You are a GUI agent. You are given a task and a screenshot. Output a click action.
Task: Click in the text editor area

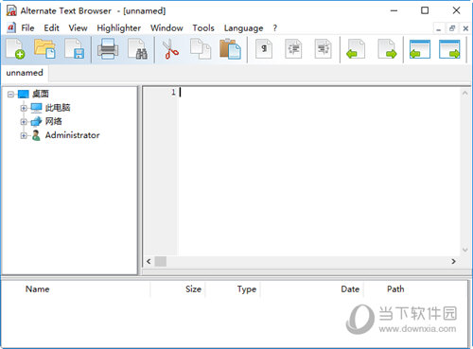click(x=319, y=172)
